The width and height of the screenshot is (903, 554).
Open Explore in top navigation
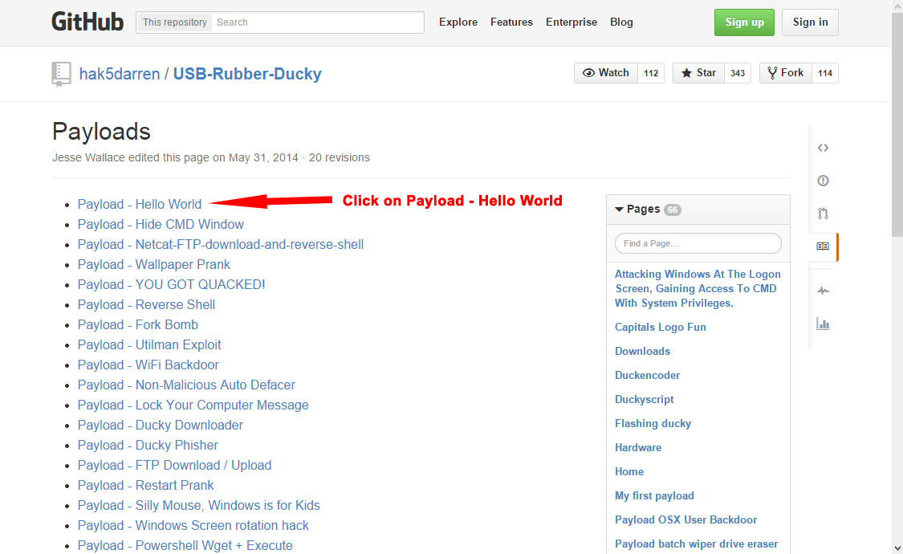tap(458, 22)
